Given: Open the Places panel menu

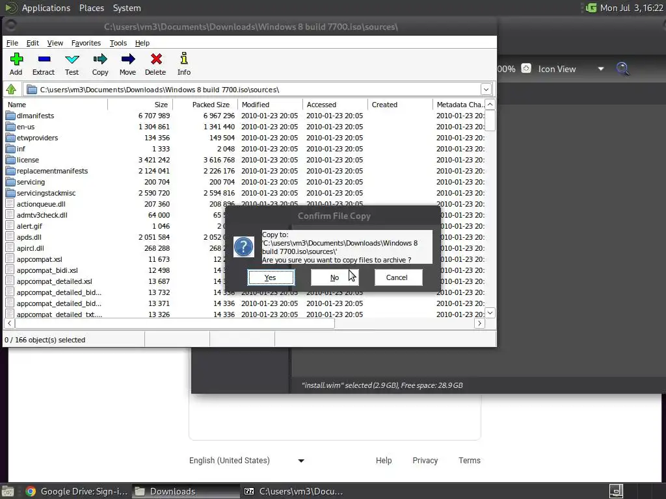Looking at the screenshot, I should [92, 8].
